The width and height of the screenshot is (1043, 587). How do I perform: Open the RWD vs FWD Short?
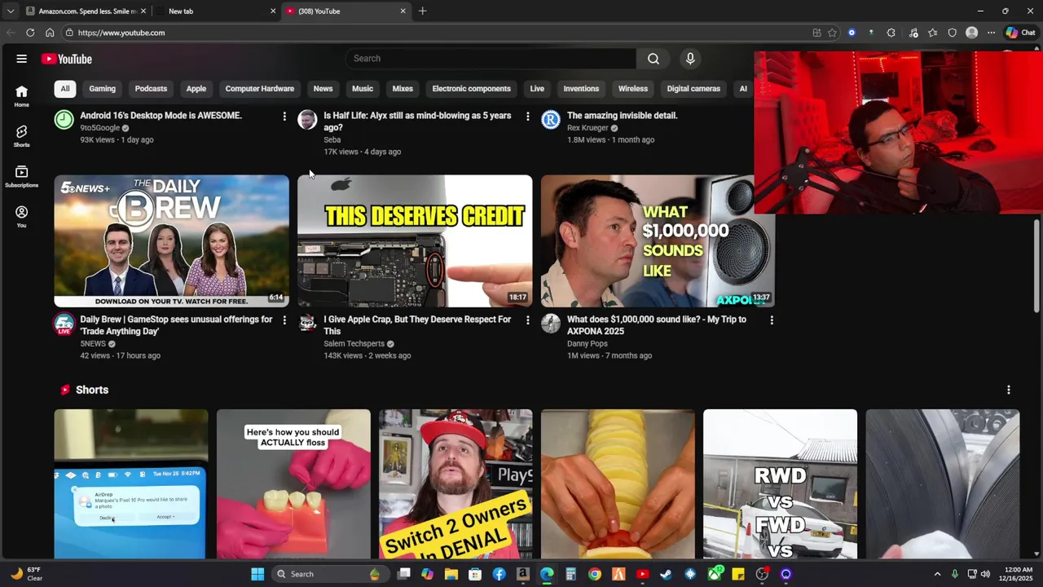point(780,484)
